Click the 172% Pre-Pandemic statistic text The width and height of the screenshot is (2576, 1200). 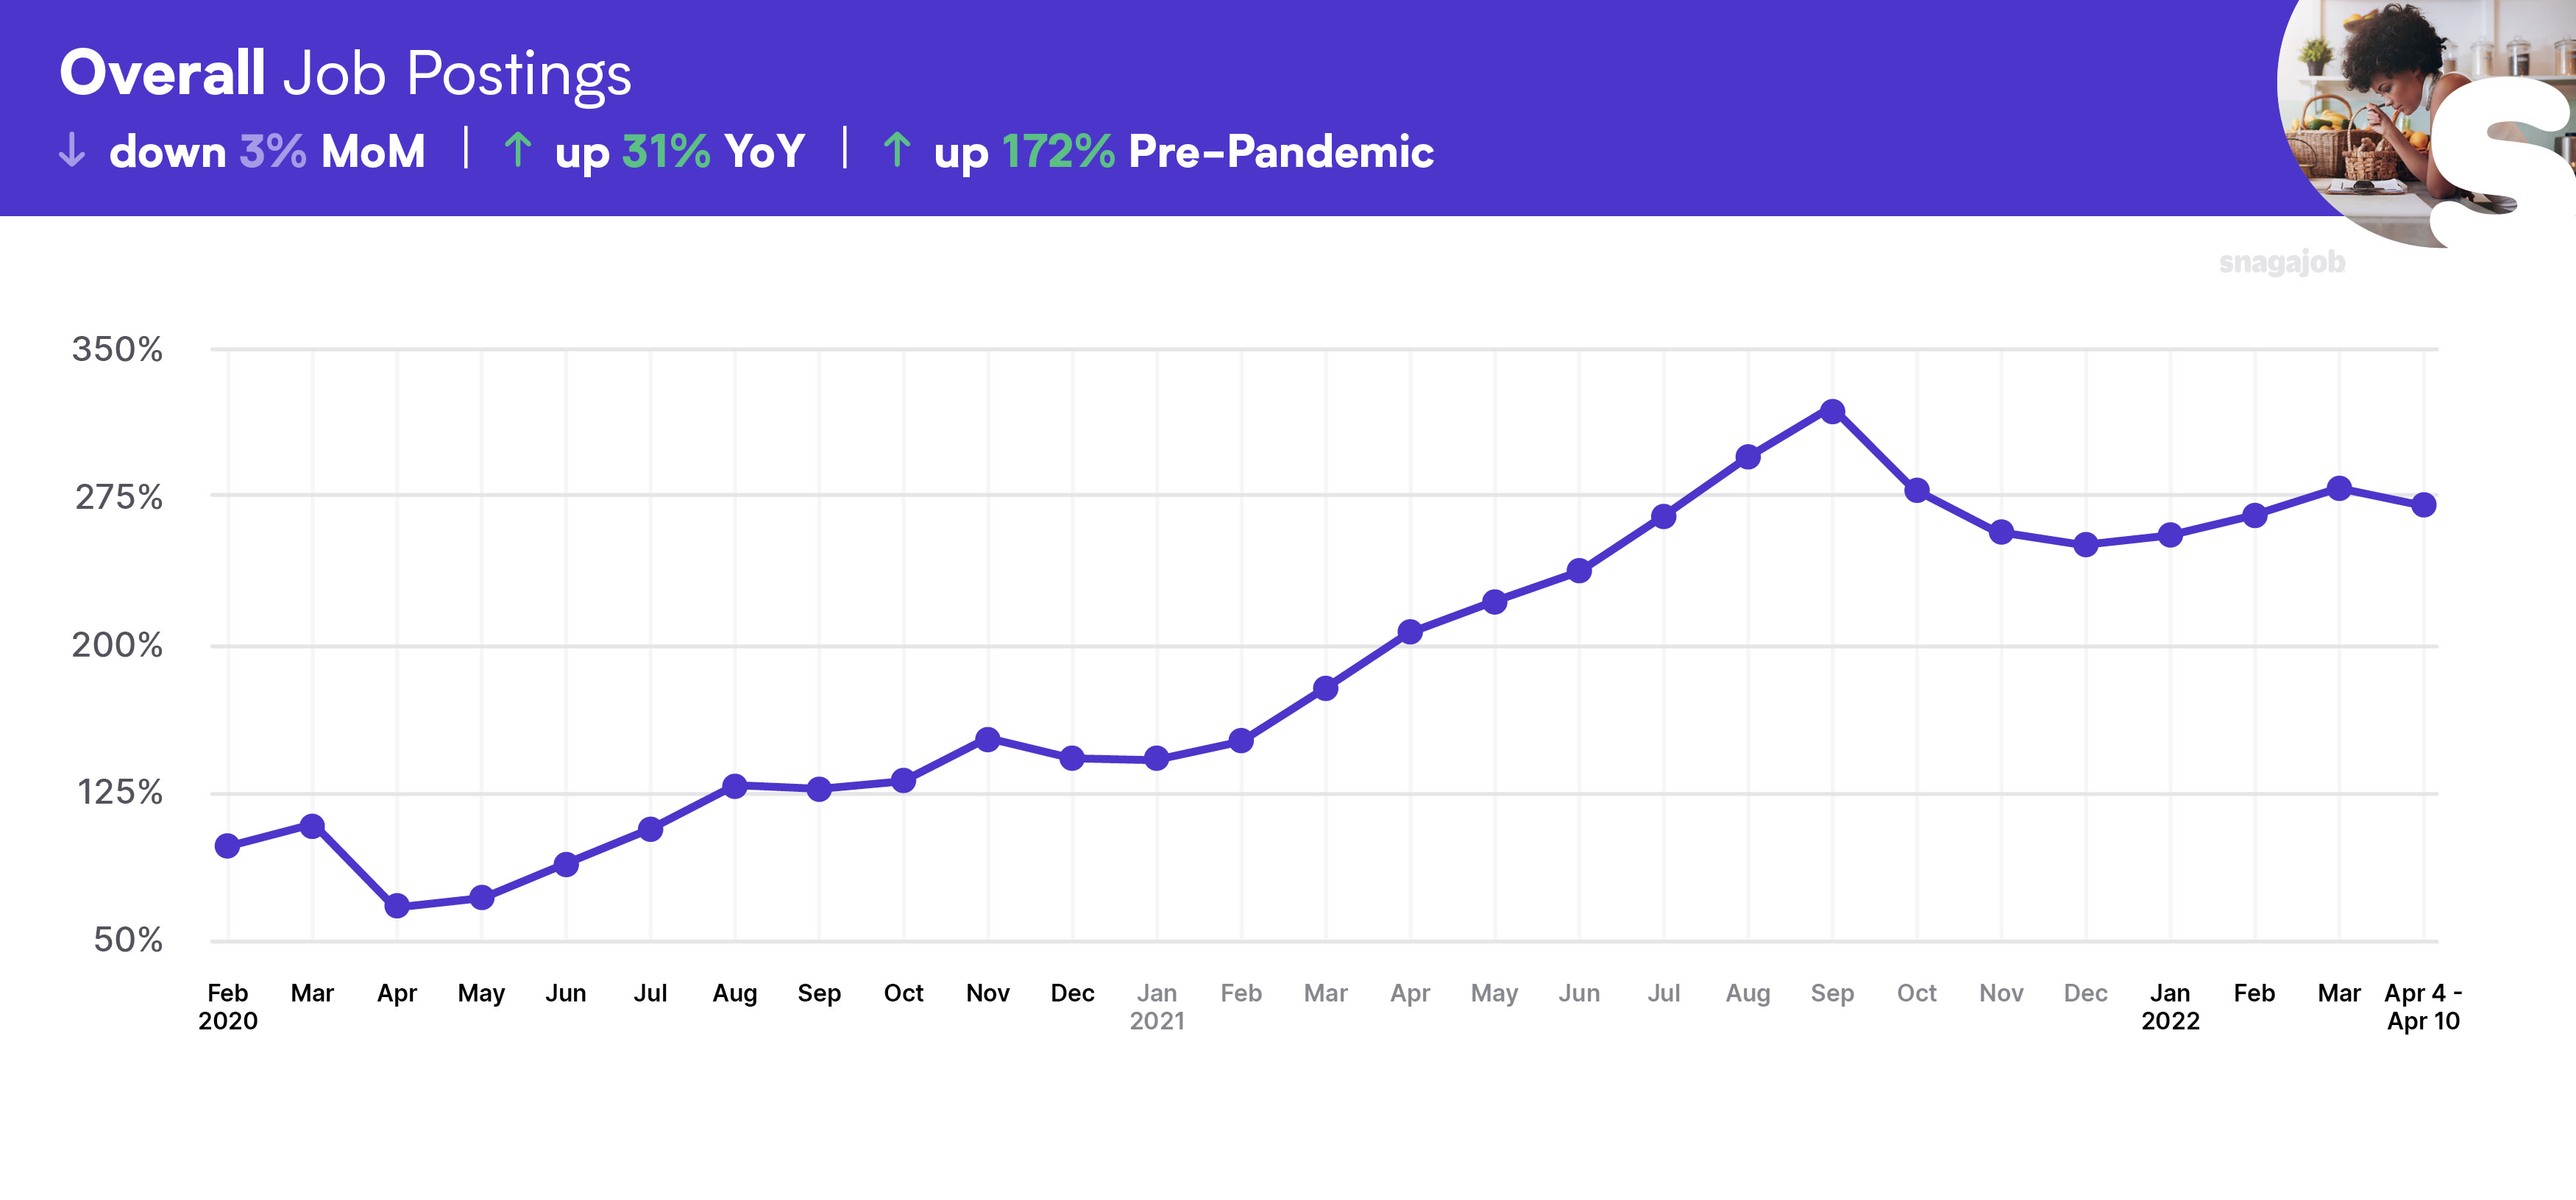(1217, 152)
